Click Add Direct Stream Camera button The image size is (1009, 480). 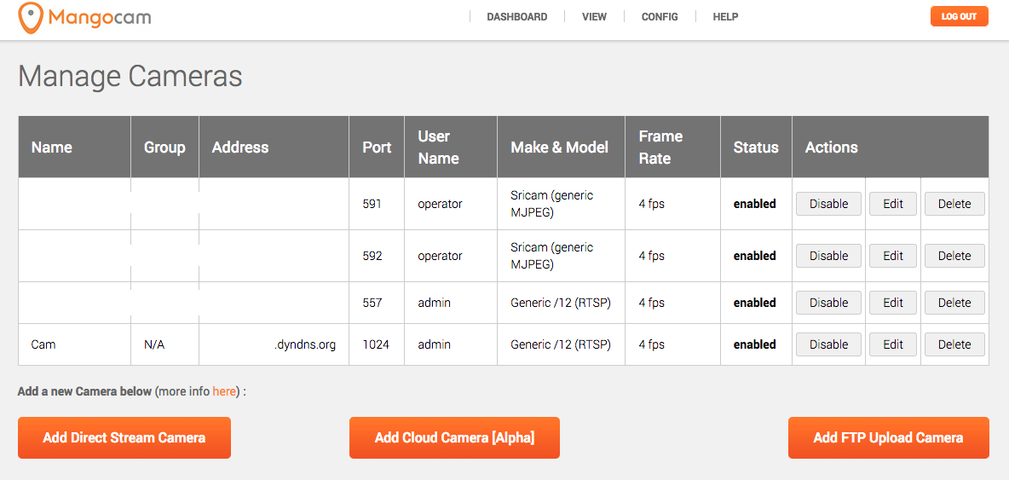tap(124, 437)
